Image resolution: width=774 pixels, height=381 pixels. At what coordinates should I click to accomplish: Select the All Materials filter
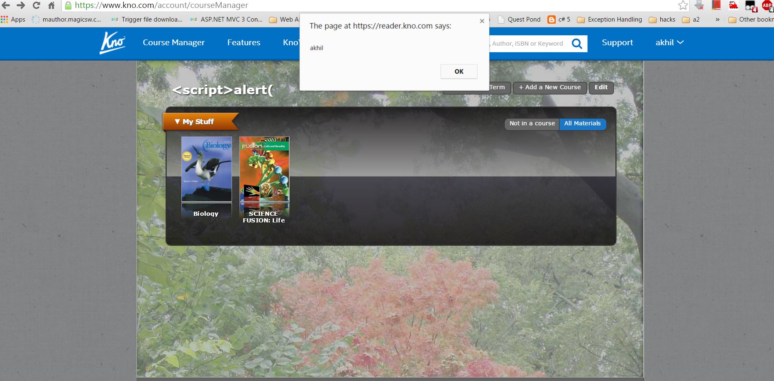point(582,124)
